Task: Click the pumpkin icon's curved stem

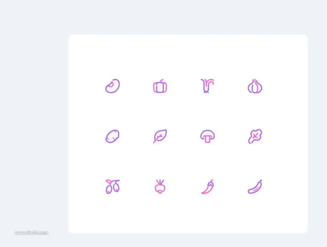Action: (x=162, y=81)
